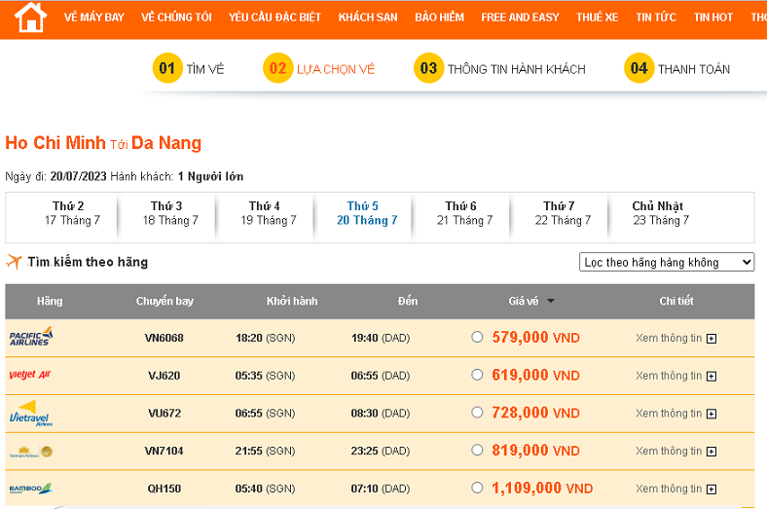Click the Pacific Airlines logo
The image size is (767, 509).
click(x=31, y=337)
